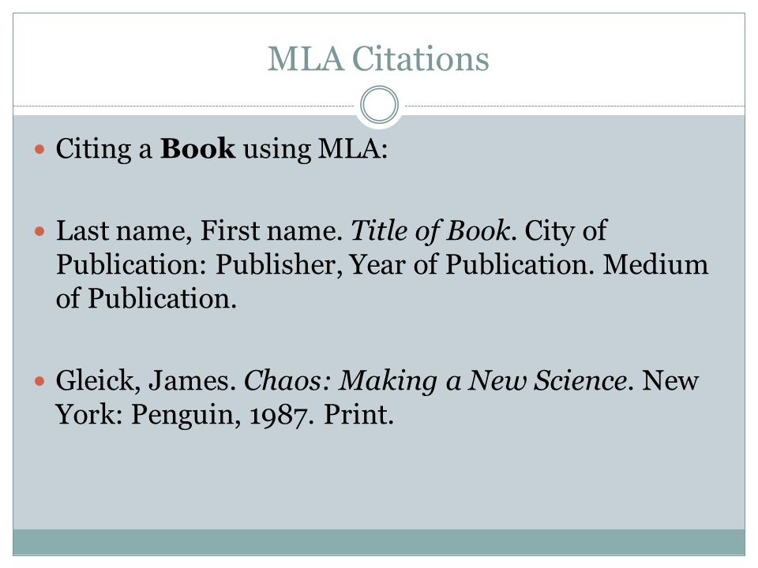
Task: Click the bold word Book
Action: coord(197,148)
